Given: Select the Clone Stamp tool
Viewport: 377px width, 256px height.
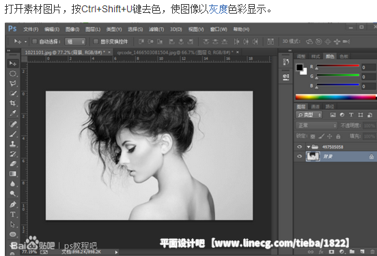Looking at the screenshot, I should click(x=13, y=144).
